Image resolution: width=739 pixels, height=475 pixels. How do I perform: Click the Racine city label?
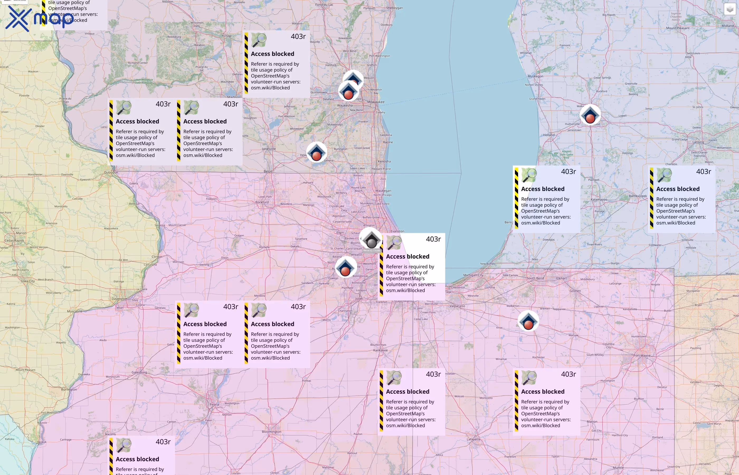coord(388,142)
